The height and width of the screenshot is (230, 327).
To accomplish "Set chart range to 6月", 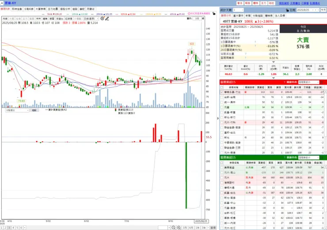I will point(191,228).
